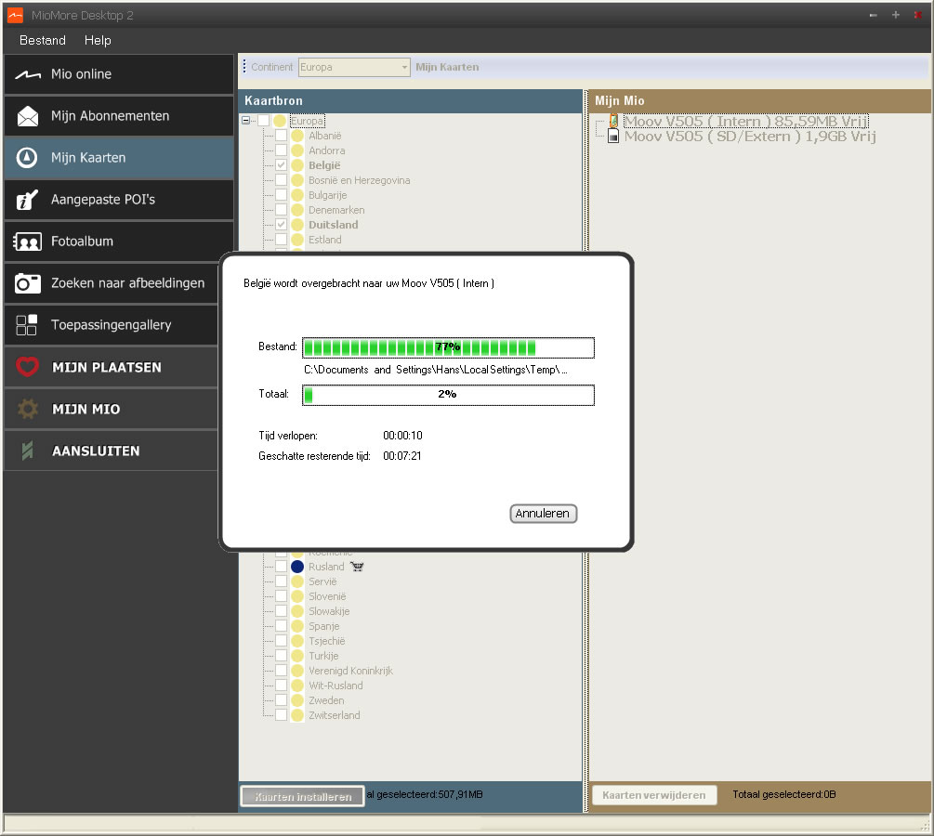934x836 pixels.
Task: Enable the Zwitserland checkbox
Action: coord(281,715)
